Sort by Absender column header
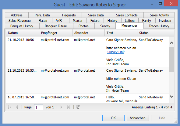 (88, 33)
